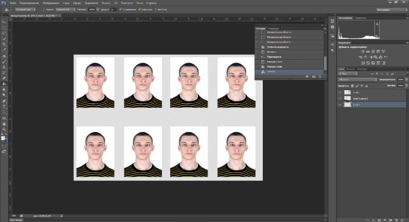This screenshot has width=409, height=222.
Task: Click the background color swatch
Action: tap(6, 141)
